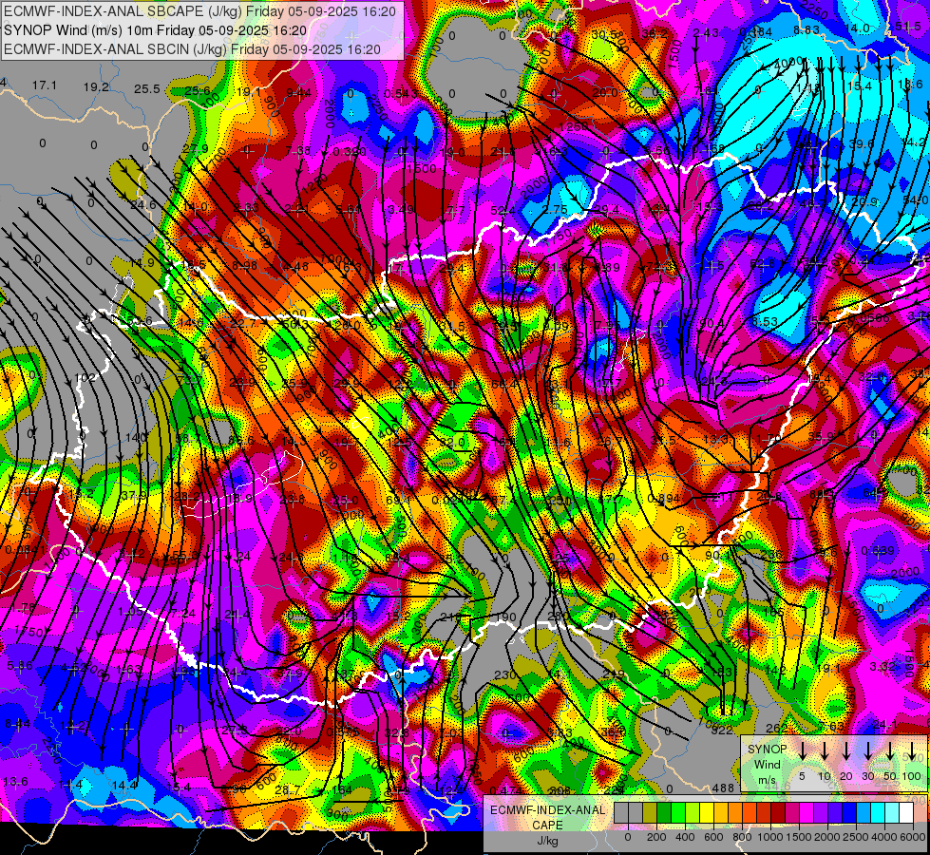Click the map value '8.83'

(x=807, y=29)
